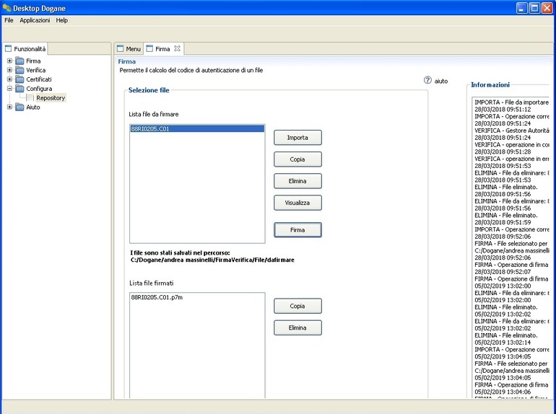Select Firma label in tree
The height and width of the screenshot is (414, 556).
click(33, 61)
